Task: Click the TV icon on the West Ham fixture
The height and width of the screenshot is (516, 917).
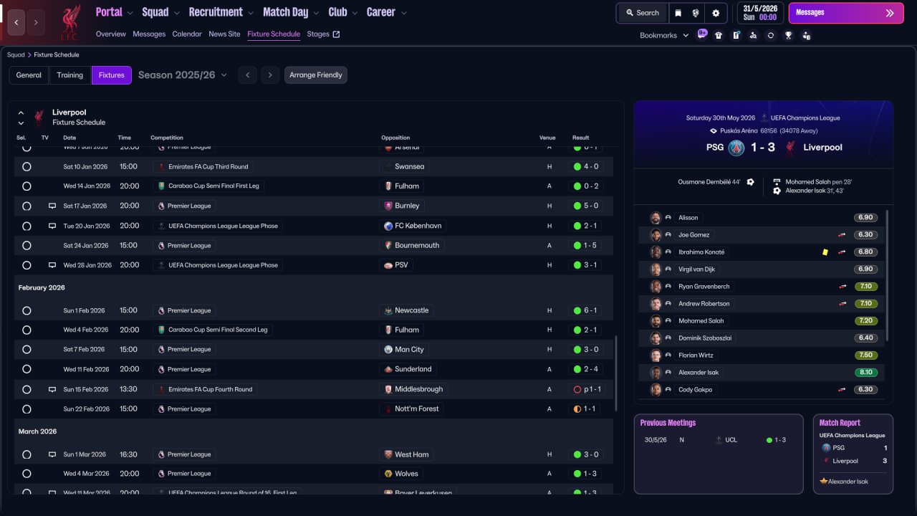Action: click(52, 454)
